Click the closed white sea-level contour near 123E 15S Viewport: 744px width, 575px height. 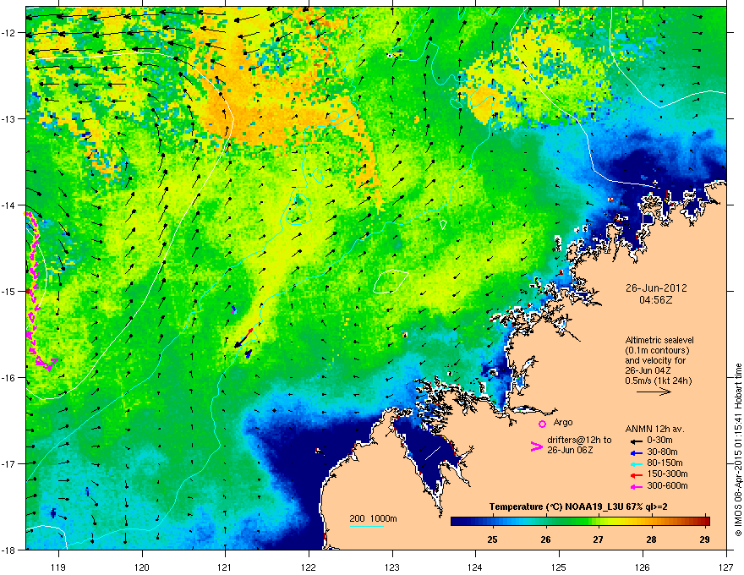pyautogui.click(x=391, y=282)
